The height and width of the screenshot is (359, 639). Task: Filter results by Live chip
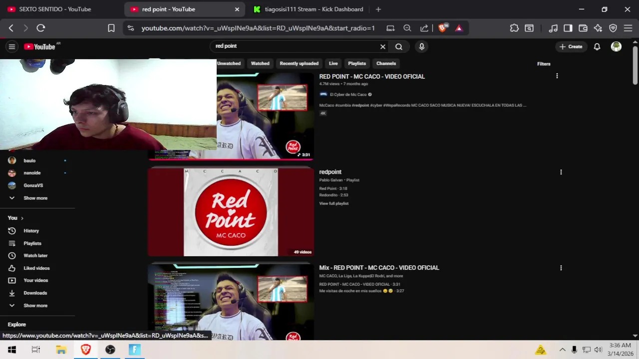pyautogui.click(x=333, y=63)
